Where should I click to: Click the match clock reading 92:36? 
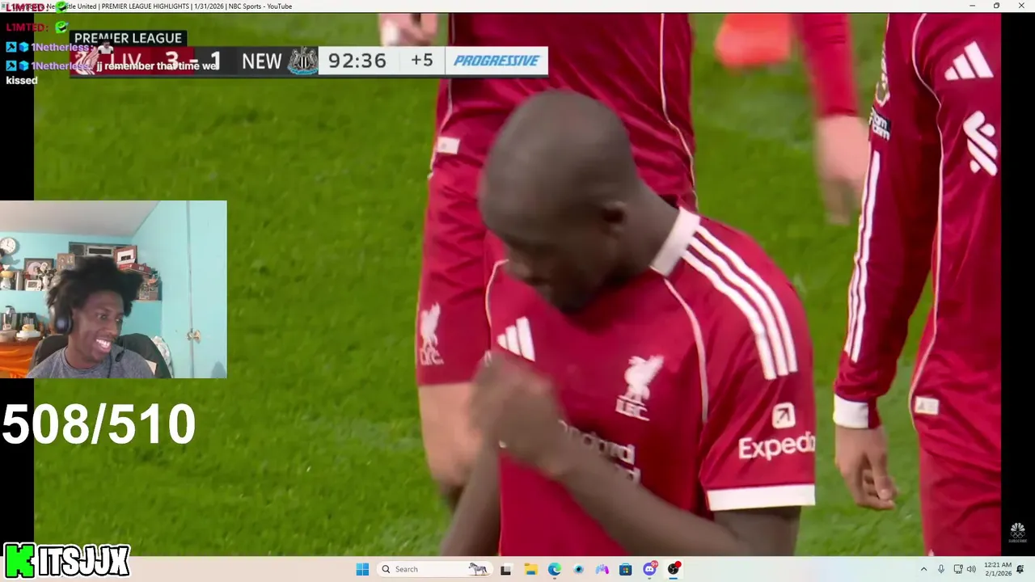357,61
